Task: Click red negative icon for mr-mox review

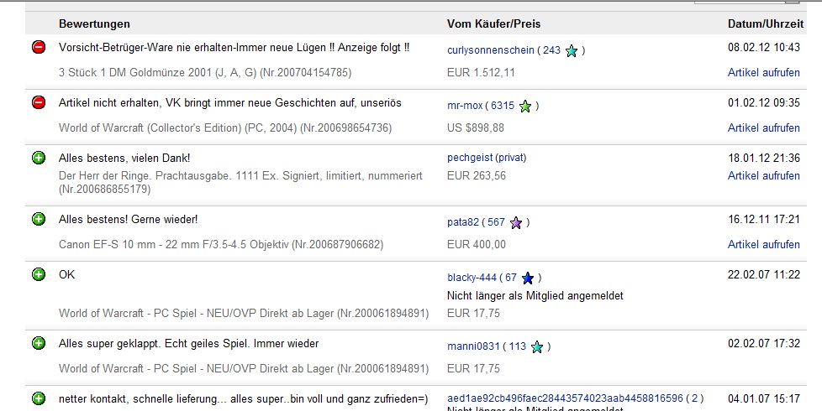Action: tap(39, 103)
